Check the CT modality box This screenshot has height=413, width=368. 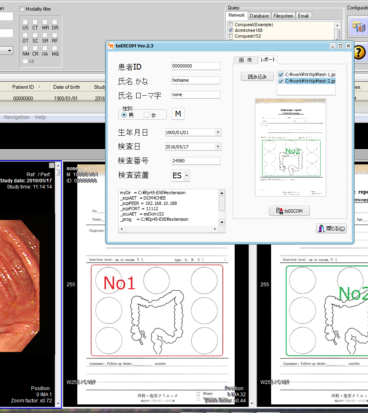pyautogui.click(x=35, y=22)
